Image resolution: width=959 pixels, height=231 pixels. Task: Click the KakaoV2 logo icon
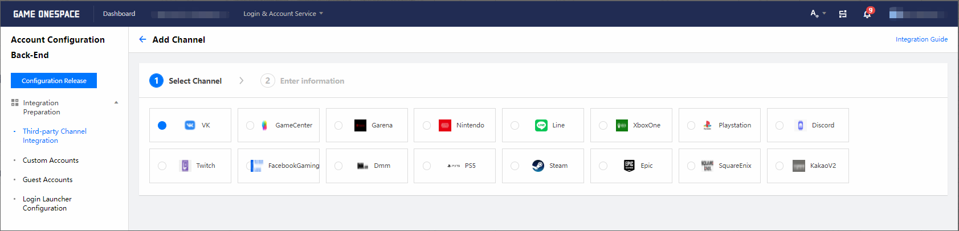coord(799,166)
